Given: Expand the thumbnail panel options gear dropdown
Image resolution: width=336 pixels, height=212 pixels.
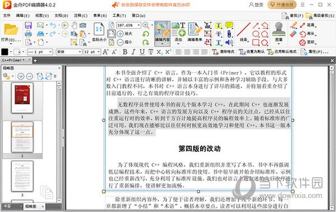Looking at the screenshot, I should point(13,76).
